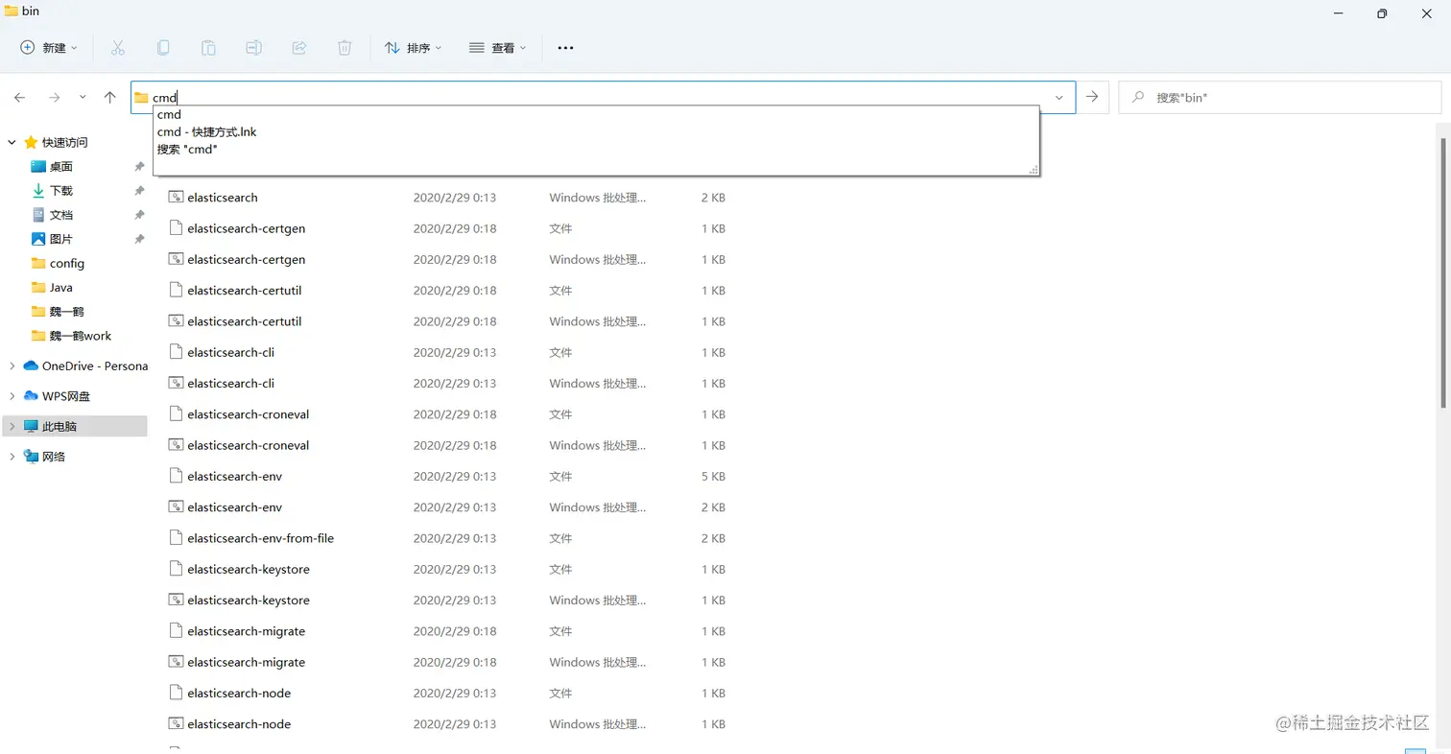Go forward with the right arrow
This screenshot has width=1451, height=754.
(x=54, y=97)
